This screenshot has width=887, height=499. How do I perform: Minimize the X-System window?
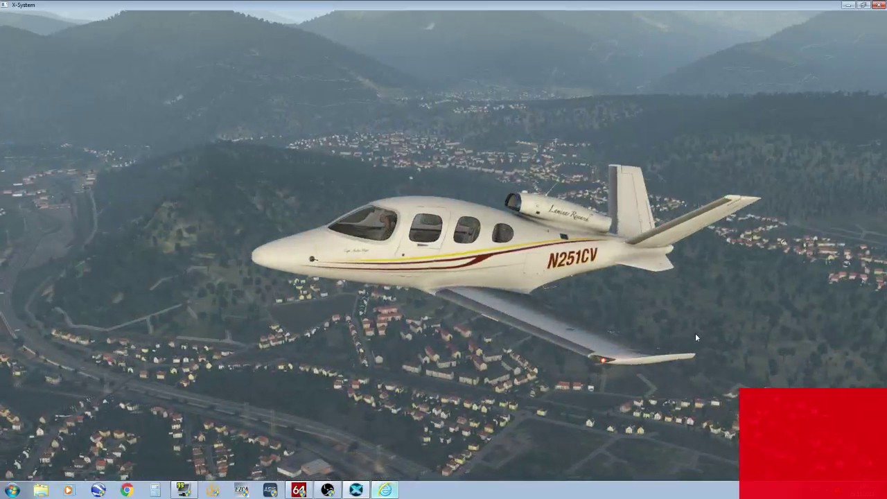849,5
